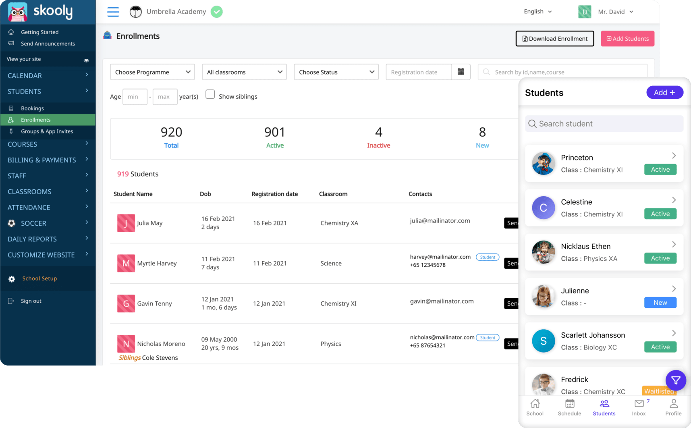The image size is (691, 428).
Task: Open the All classrooms dropdown
Action: [x=244, y=72]
